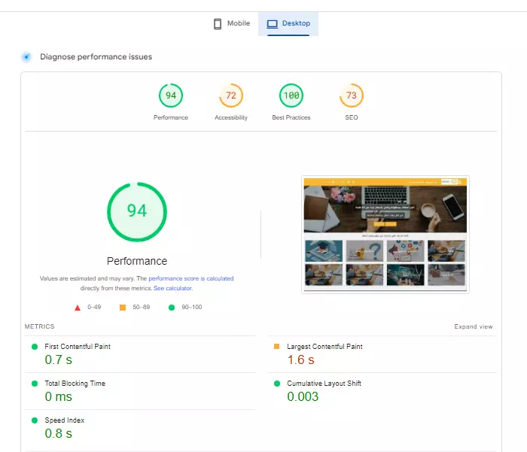Click the green dot beside Speed Index

pyautogui.click(x=35, y=420)
